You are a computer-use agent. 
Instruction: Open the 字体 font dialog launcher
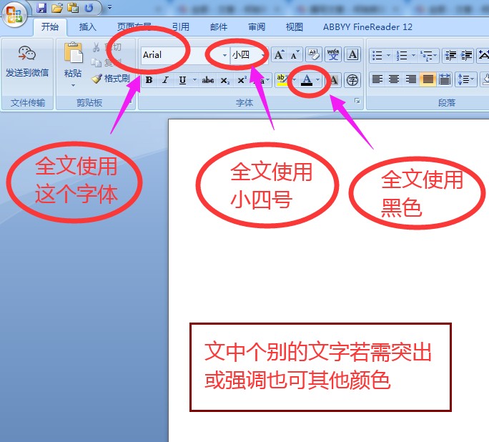pyautogui.click(x=357, y=101)
